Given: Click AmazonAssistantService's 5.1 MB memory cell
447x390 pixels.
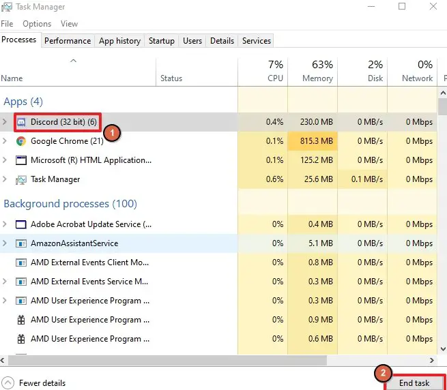Looking at the screenshot, I should 313,243.
